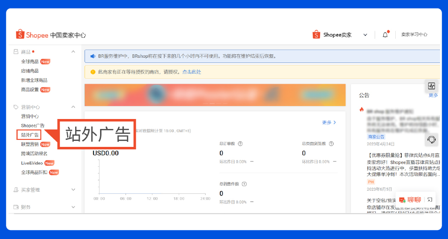Open 全球商品折扣 menu item
This screenshot has width=448, height=239.
pos(34,172)
